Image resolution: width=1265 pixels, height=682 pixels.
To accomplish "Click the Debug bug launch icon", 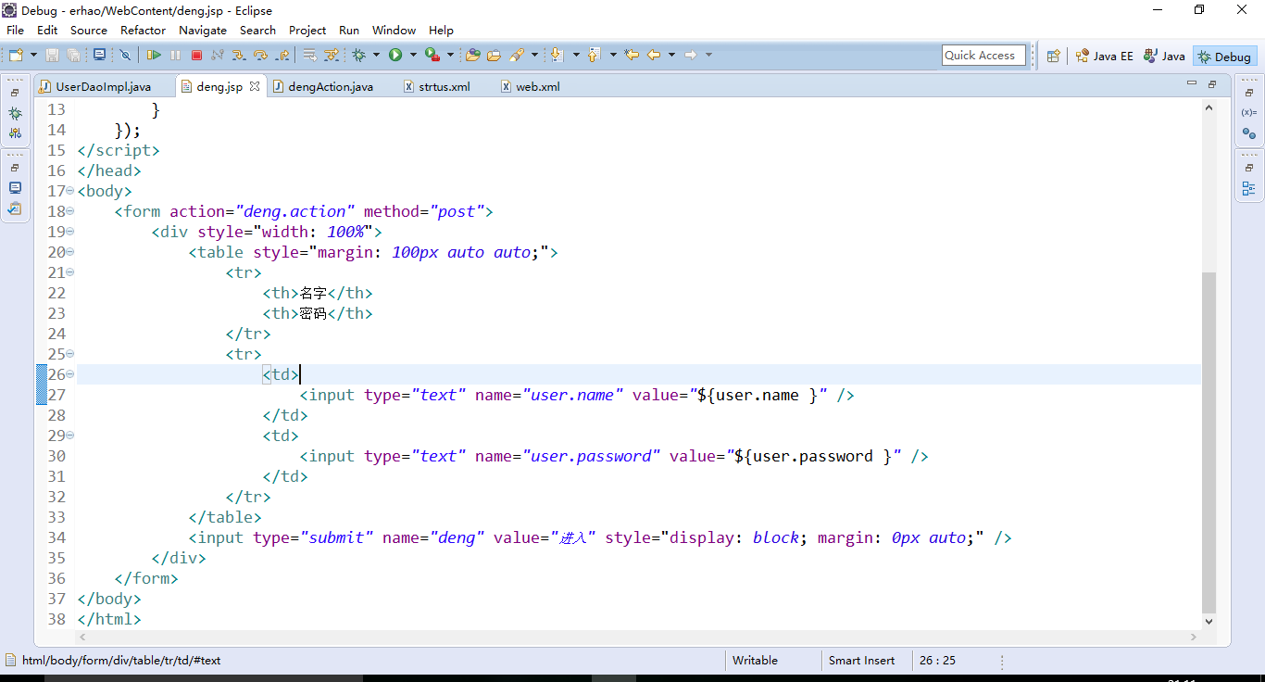I will click(359, 55).
